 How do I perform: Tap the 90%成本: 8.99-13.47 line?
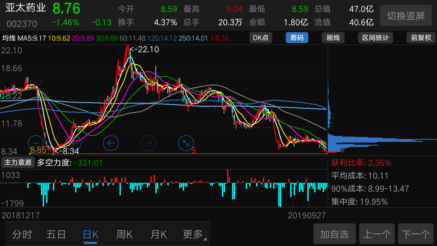[370, 189]
